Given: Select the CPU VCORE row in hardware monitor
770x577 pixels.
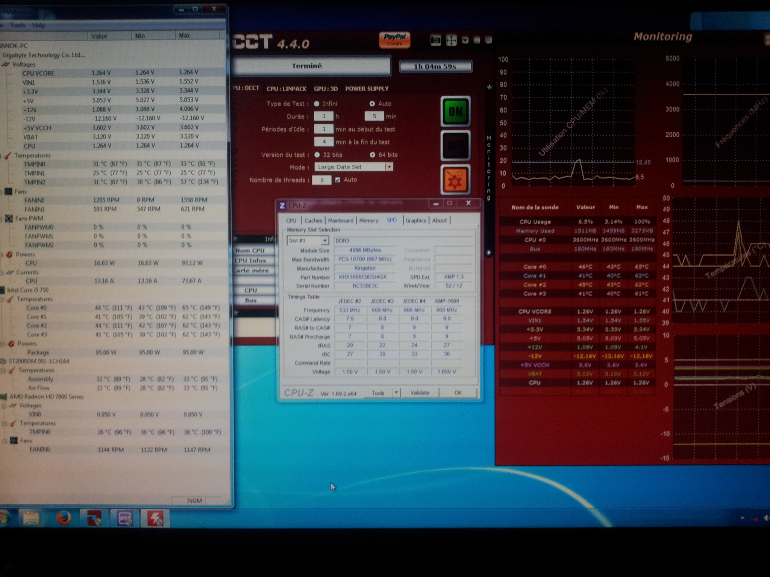Looking at the screenshot, I should tap(38, 73).
